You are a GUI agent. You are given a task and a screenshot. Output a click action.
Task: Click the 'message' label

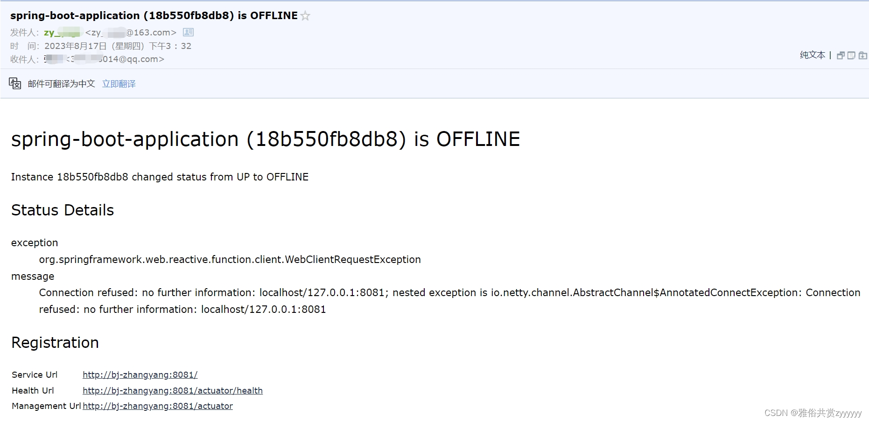[x=33, y=277]
